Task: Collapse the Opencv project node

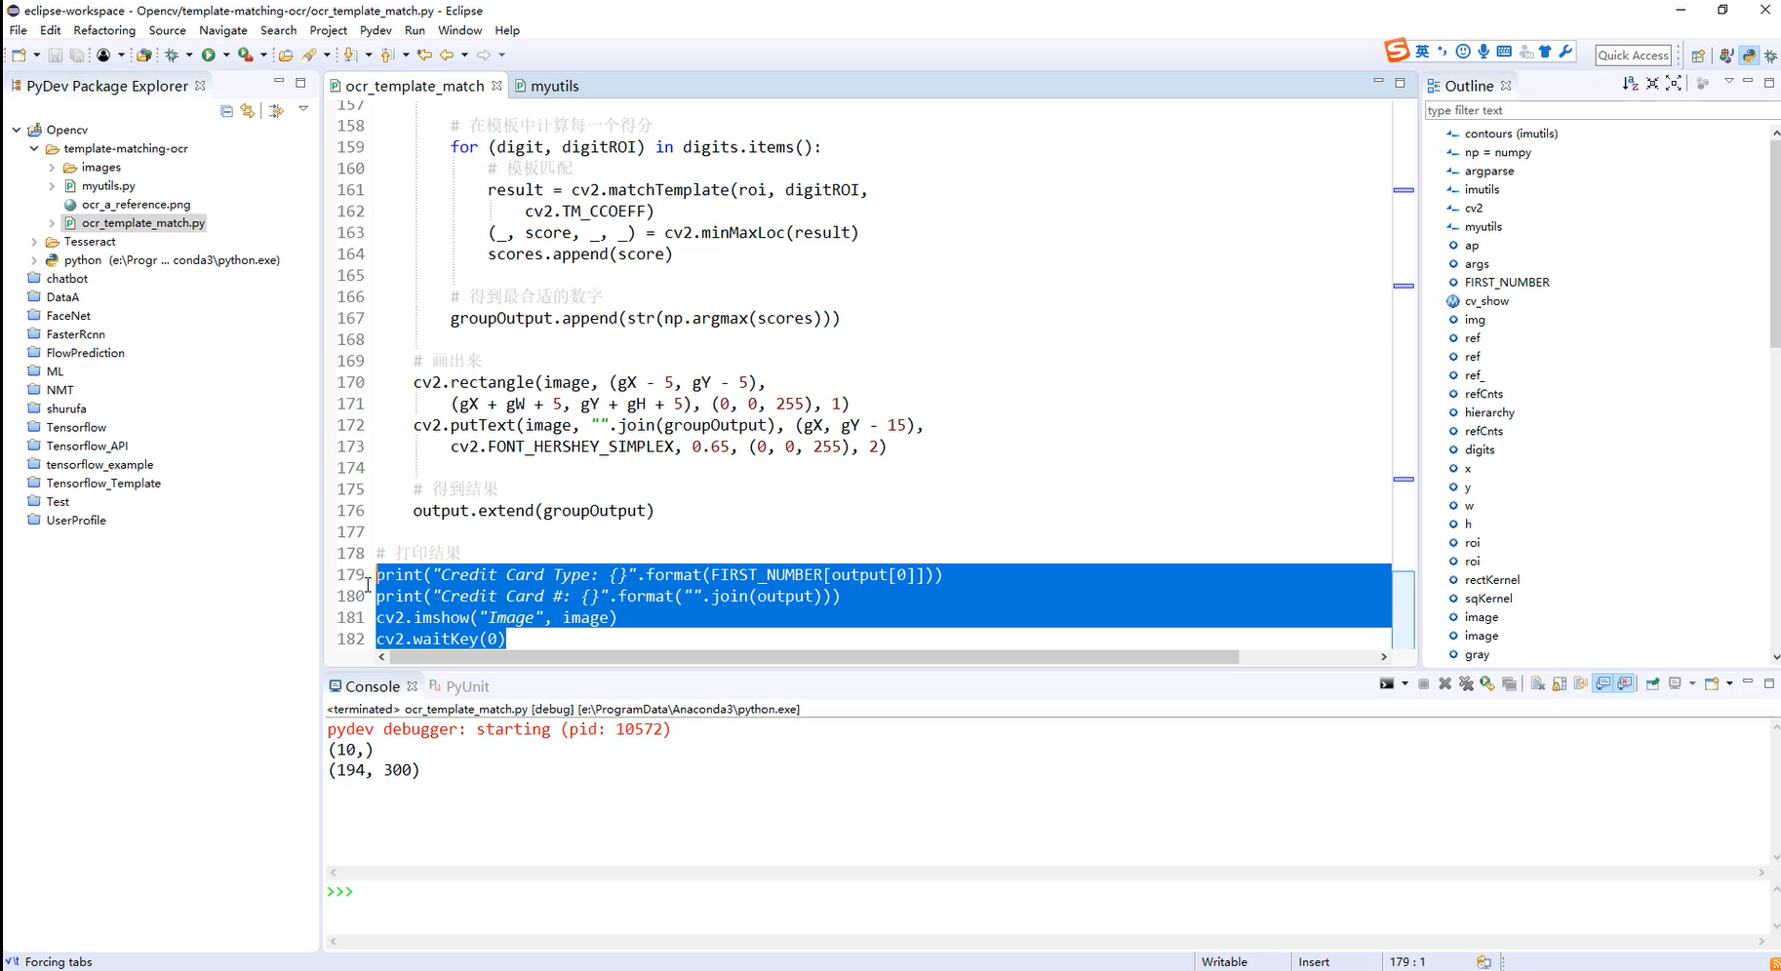Action: click(17, 130)
